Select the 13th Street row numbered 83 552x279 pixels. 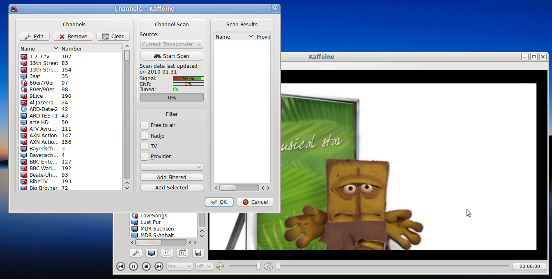[71, 63]
